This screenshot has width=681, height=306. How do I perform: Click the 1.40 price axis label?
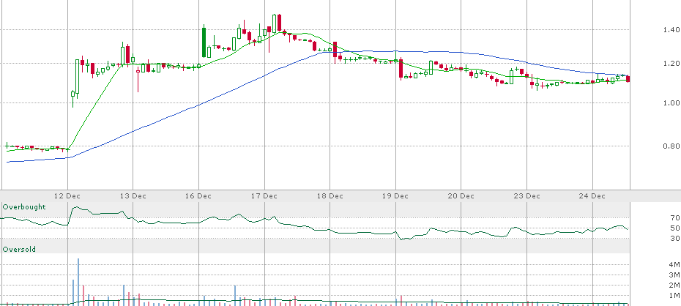(x=671, y=29)
